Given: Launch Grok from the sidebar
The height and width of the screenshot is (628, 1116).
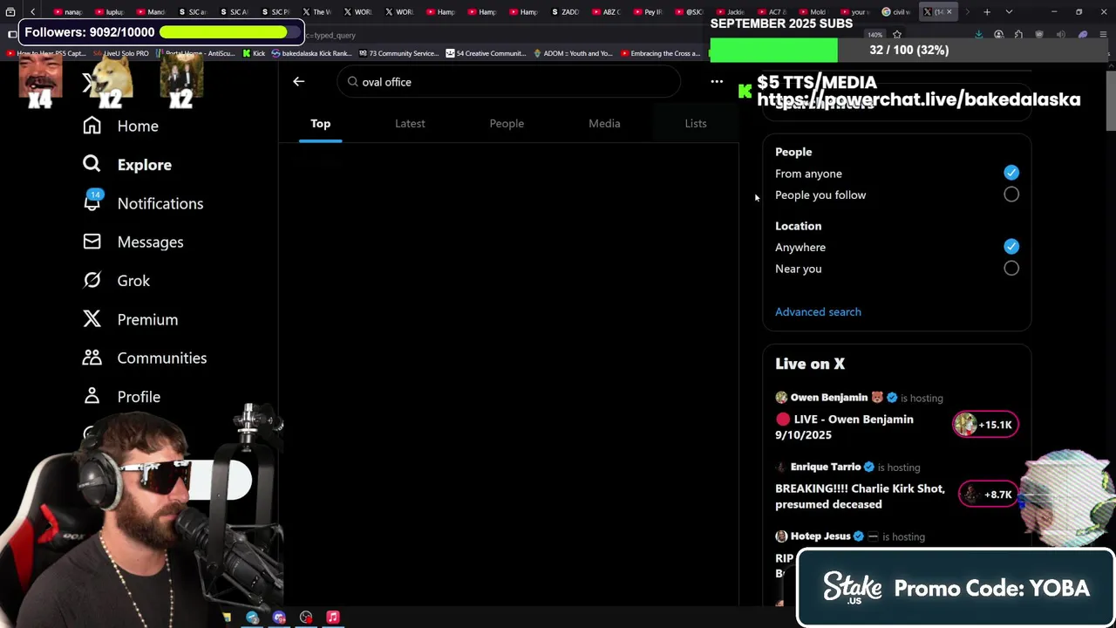Looking at the screenshot, I should [117, 280].
